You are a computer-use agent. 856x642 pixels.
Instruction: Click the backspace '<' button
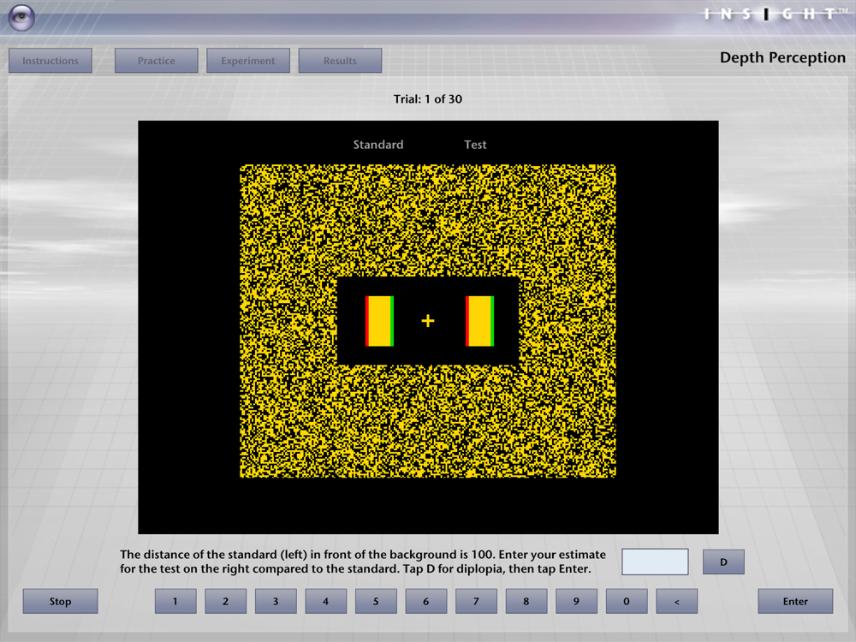pyautogui.click(x=676, y=601)
